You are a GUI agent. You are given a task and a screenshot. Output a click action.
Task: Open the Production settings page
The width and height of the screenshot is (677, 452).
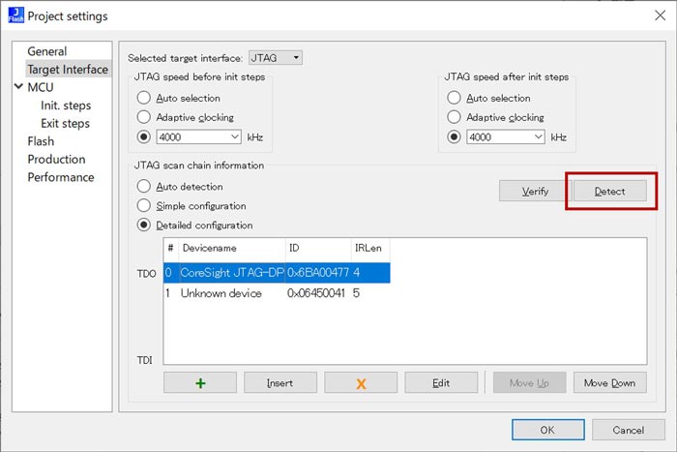tap(56, 160)
